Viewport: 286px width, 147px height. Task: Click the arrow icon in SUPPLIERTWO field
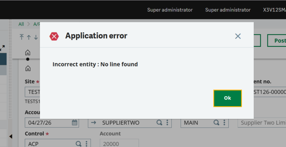click(93, 122)
